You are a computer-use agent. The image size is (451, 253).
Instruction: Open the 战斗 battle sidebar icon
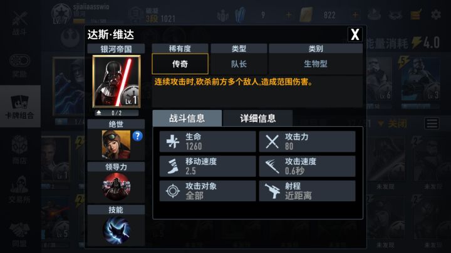click(20, 23)
